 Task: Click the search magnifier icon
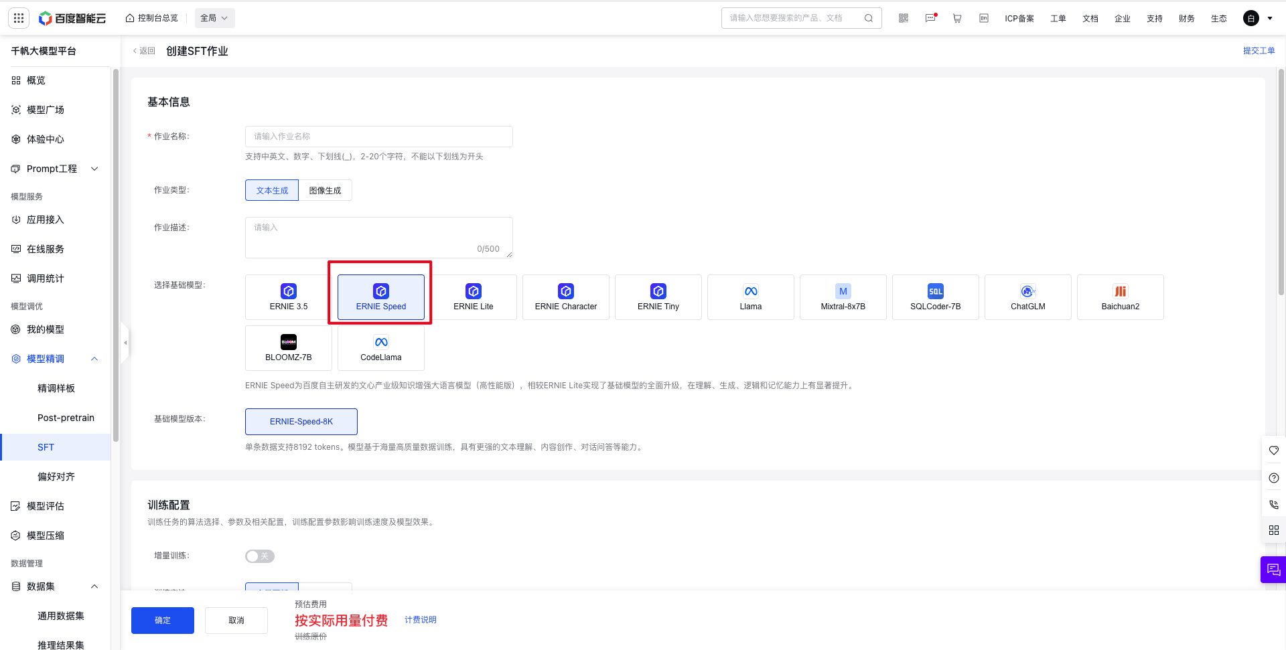tap(869, 18)
